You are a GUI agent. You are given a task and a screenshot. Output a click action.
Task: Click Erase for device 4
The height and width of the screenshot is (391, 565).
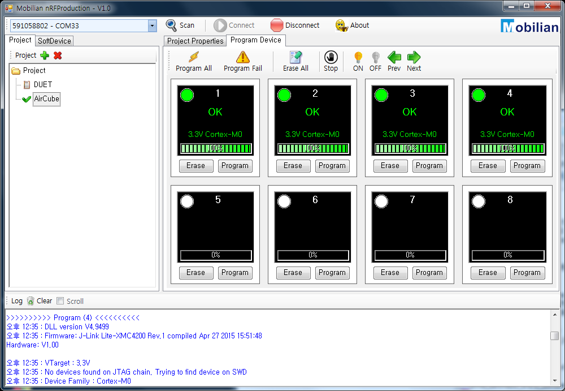[x=488, y=166]
